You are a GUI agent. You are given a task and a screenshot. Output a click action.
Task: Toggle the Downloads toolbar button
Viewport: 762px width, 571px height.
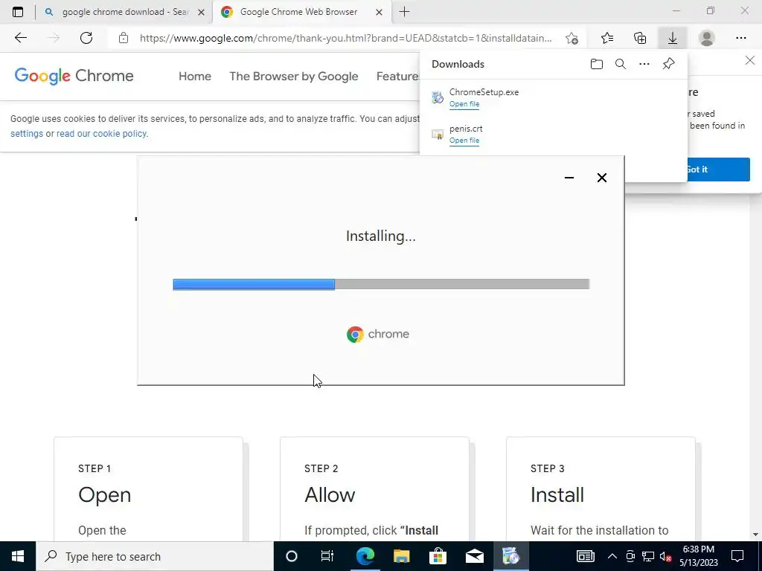[673, 38]
